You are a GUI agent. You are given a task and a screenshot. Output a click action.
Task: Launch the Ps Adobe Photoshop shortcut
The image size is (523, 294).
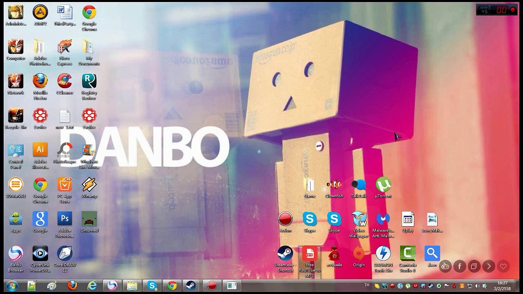(65, 225)
